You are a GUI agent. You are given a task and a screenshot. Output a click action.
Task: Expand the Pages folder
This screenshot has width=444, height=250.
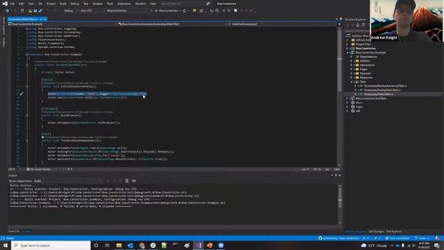pyautogui.click(x=352, y=69)
